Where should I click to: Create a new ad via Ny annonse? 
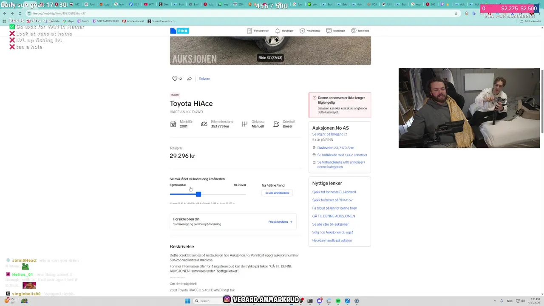[310, 31]
